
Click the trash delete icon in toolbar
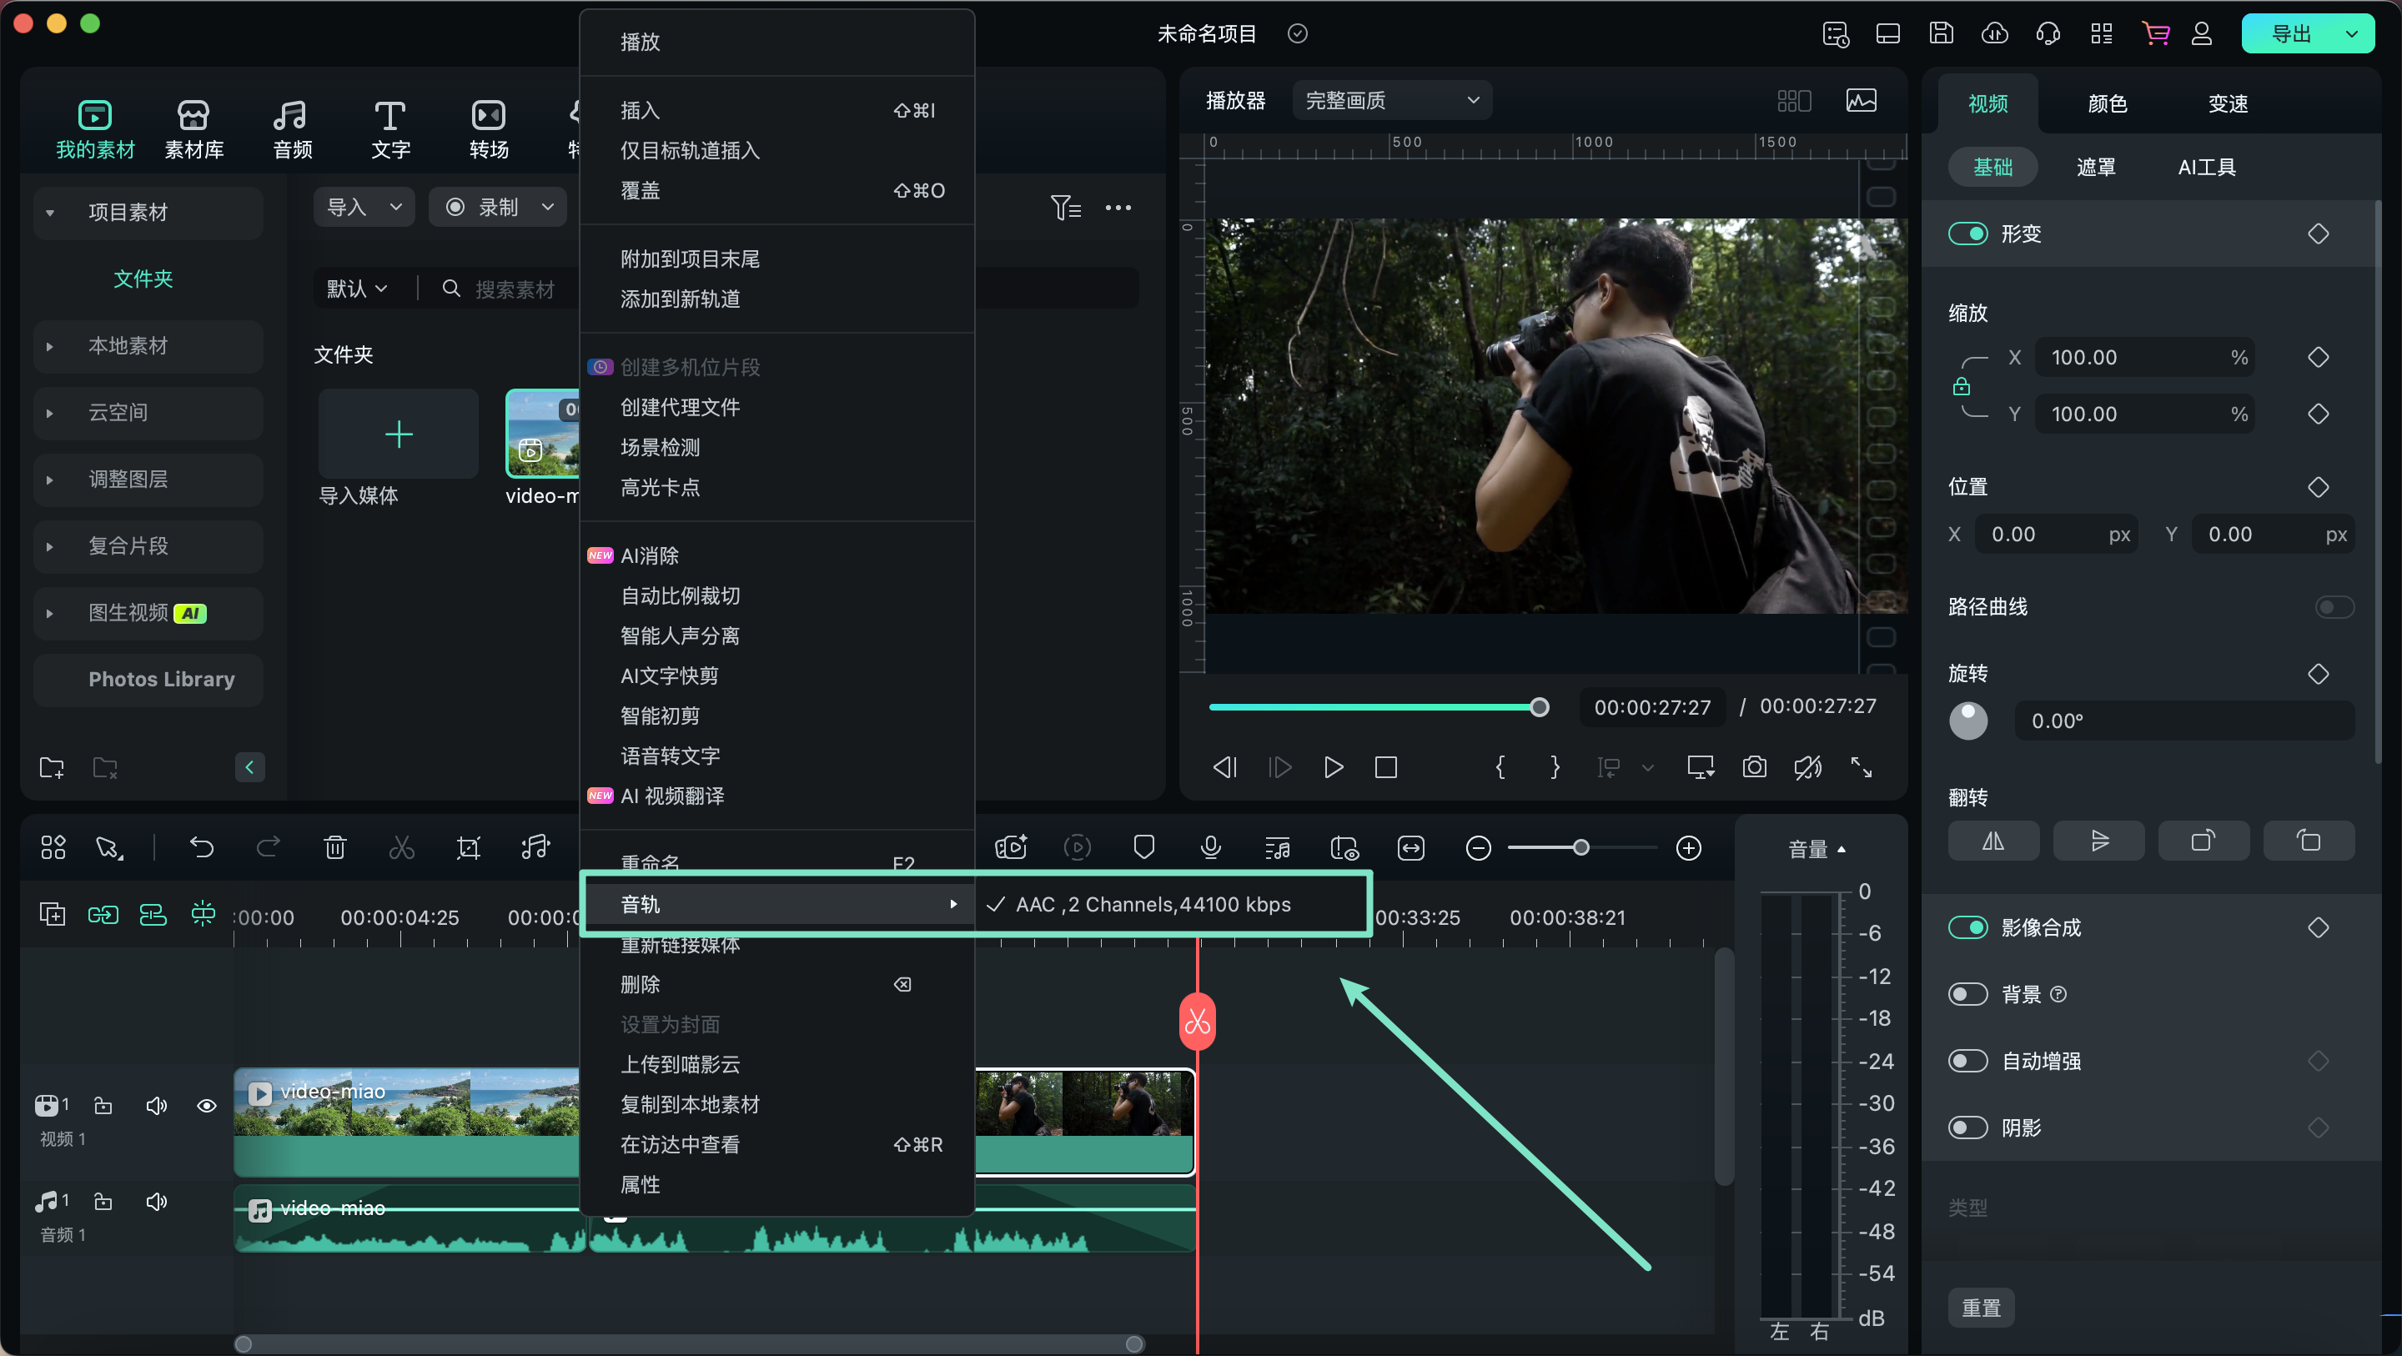point(334,848)
